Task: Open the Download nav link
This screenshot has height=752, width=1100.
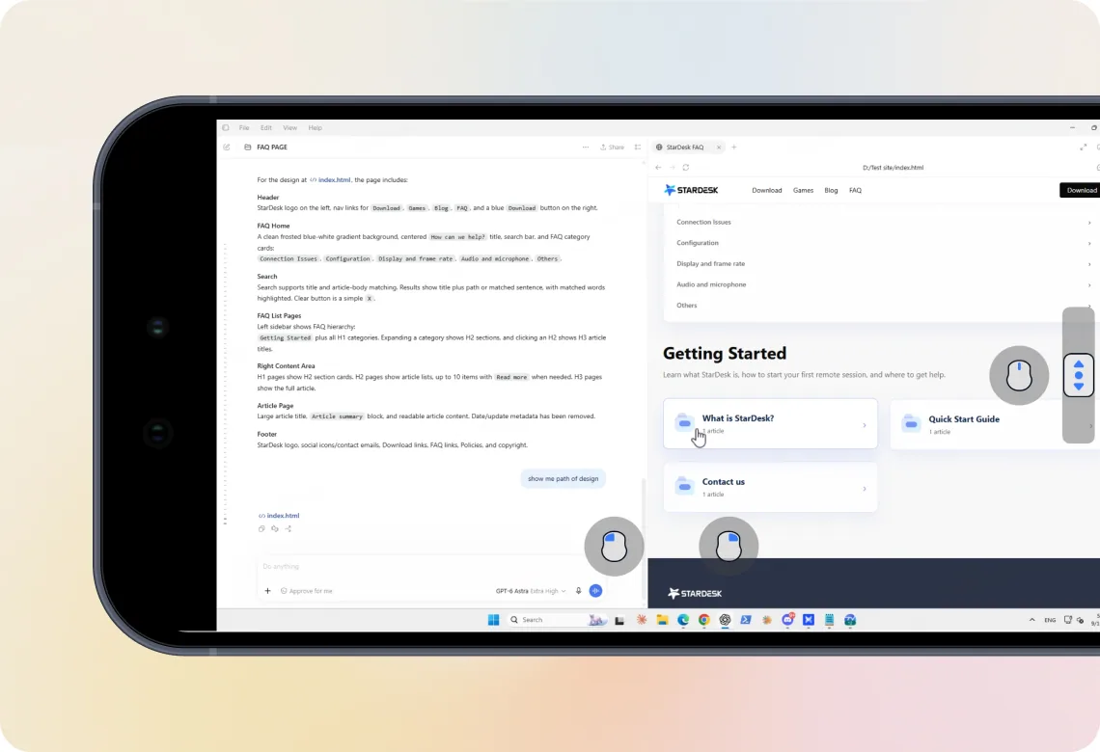Action: [x=767, y=191]
